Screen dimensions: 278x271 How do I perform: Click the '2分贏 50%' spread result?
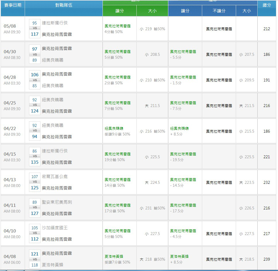click(114, 83)
